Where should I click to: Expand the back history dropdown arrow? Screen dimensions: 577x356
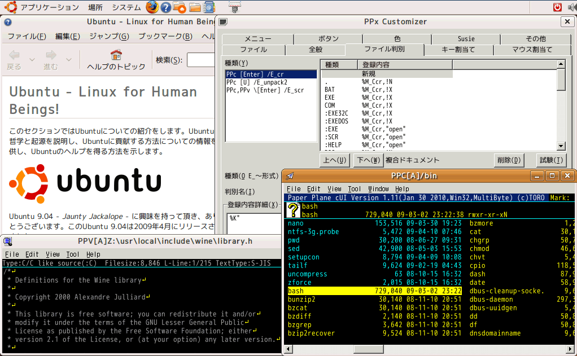click(x=32, y=59)
